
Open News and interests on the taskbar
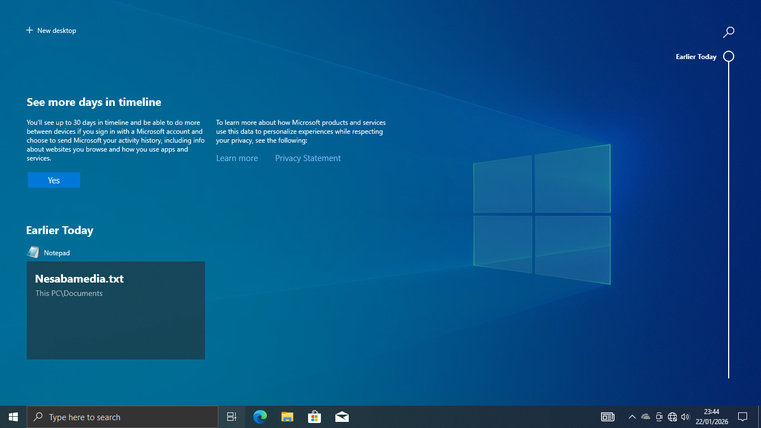click(x=607, y=417)
